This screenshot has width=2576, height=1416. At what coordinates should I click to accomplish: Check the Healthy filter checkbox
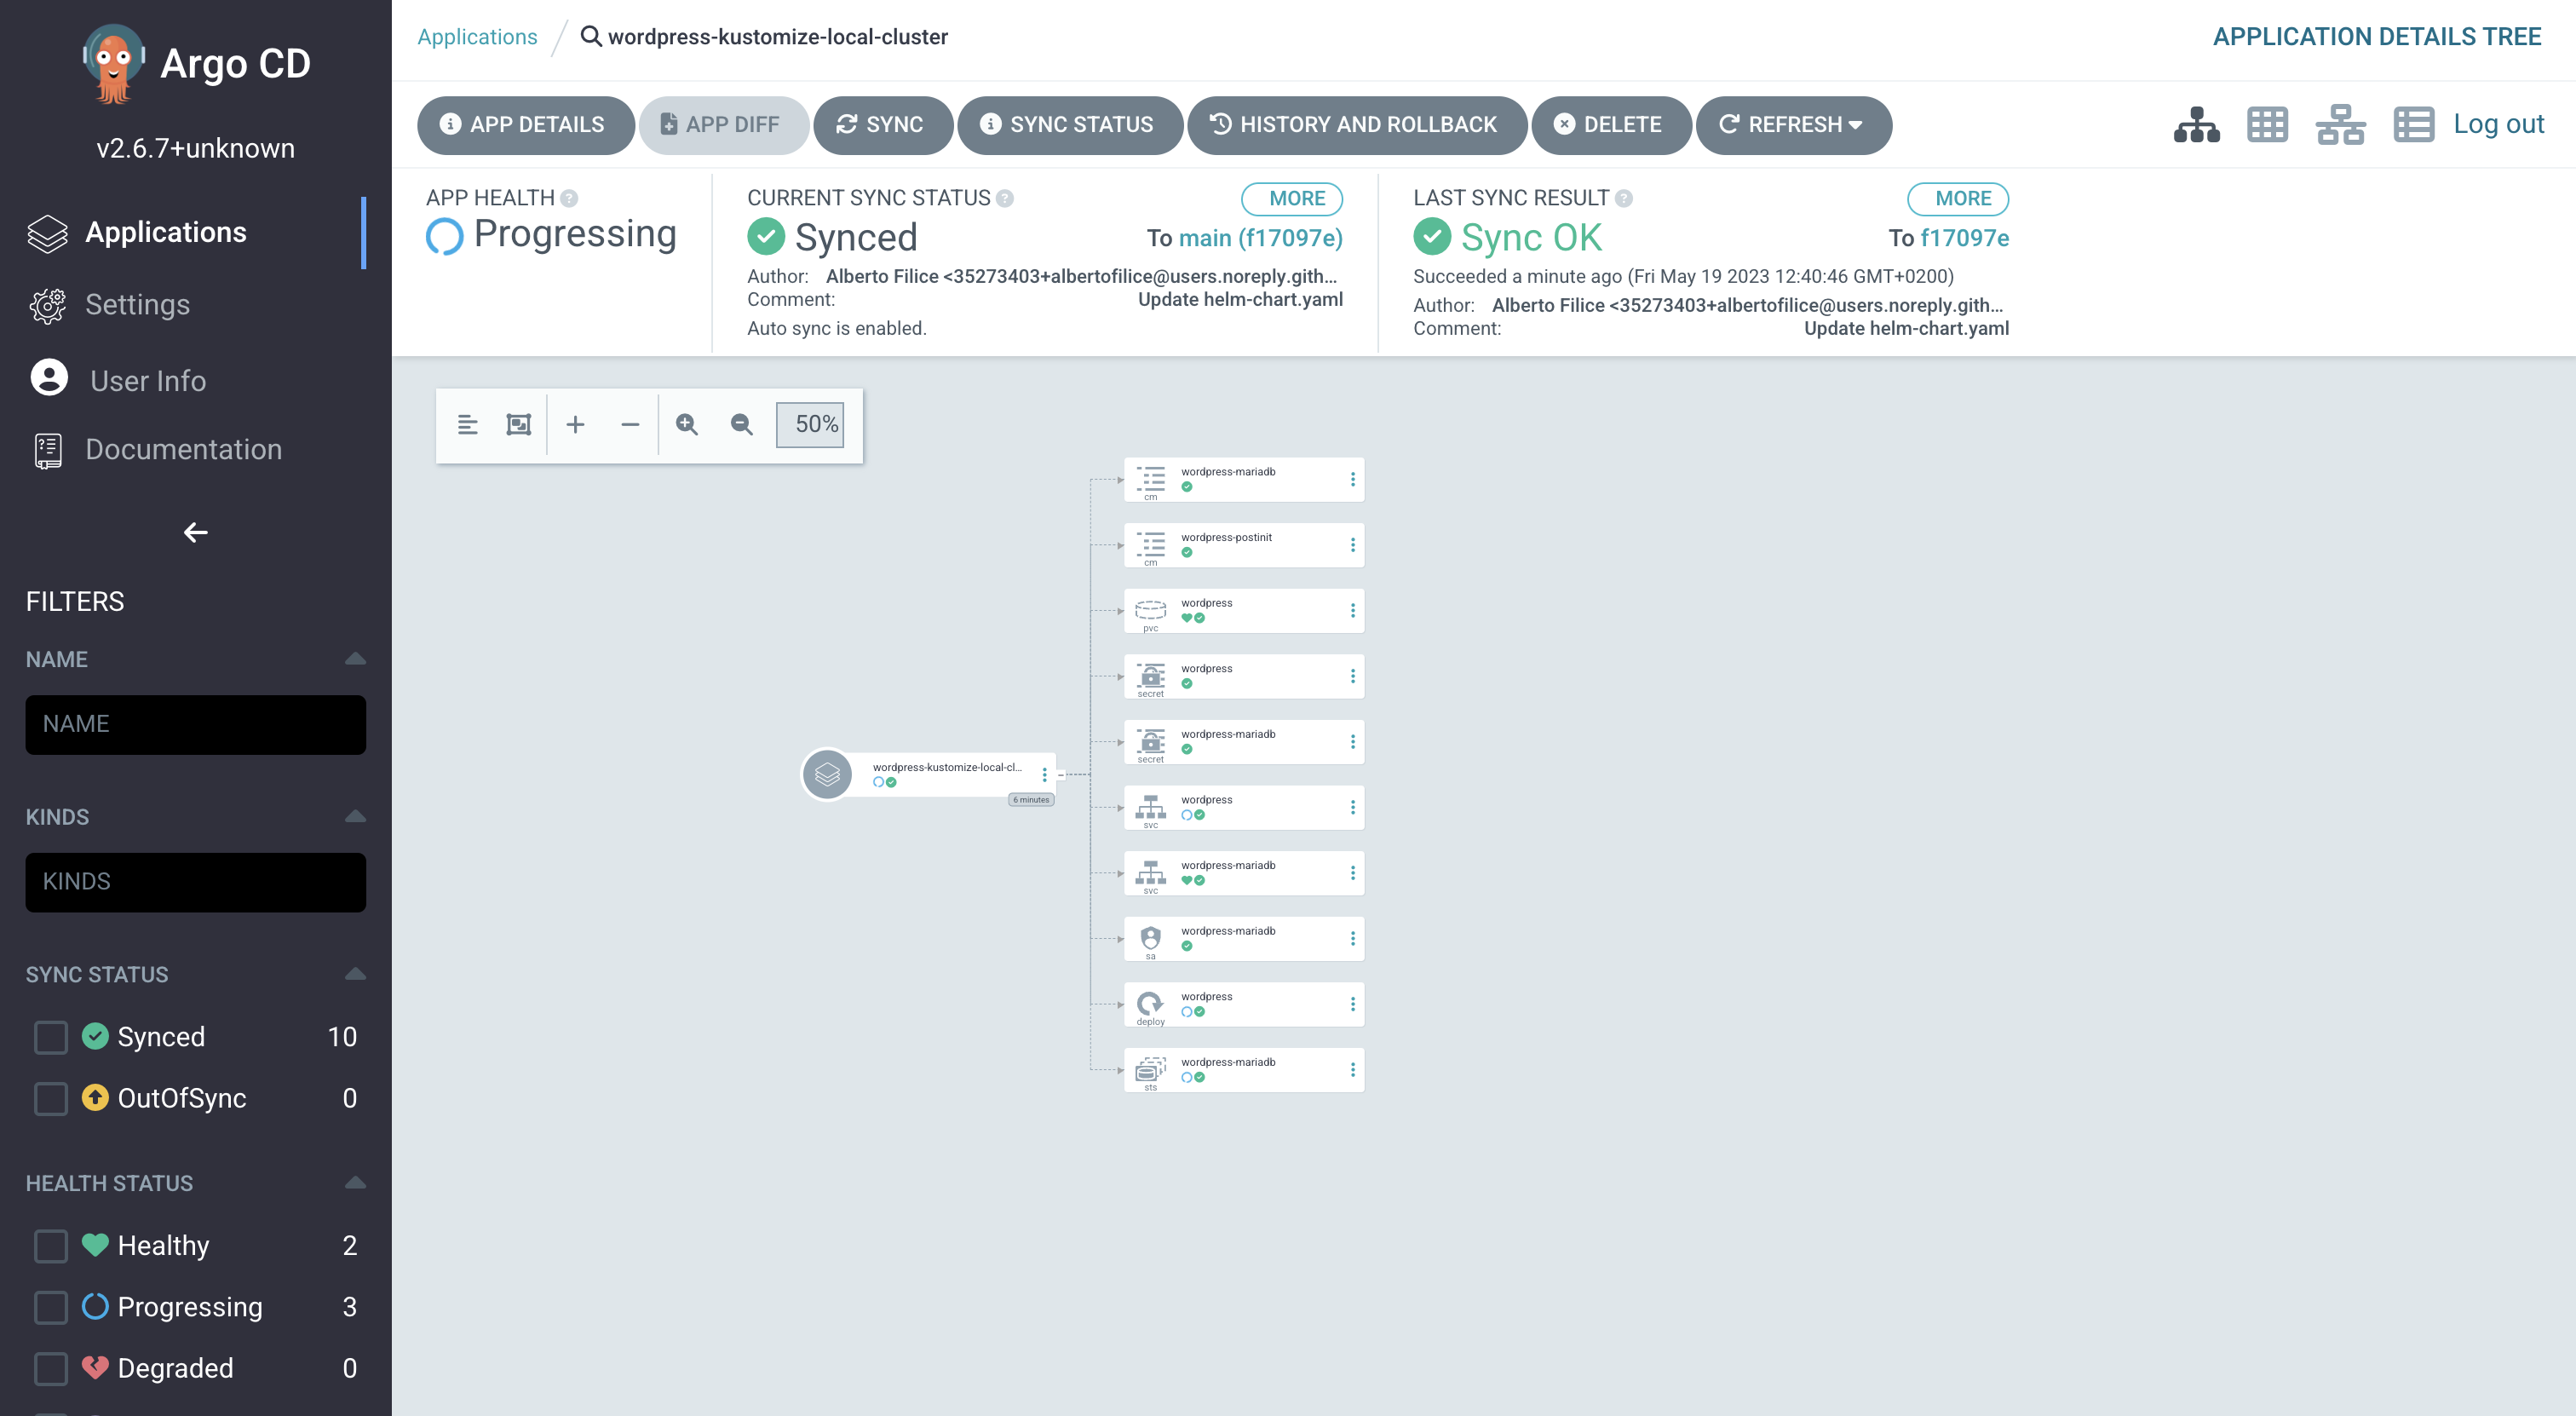(50, 1246)
